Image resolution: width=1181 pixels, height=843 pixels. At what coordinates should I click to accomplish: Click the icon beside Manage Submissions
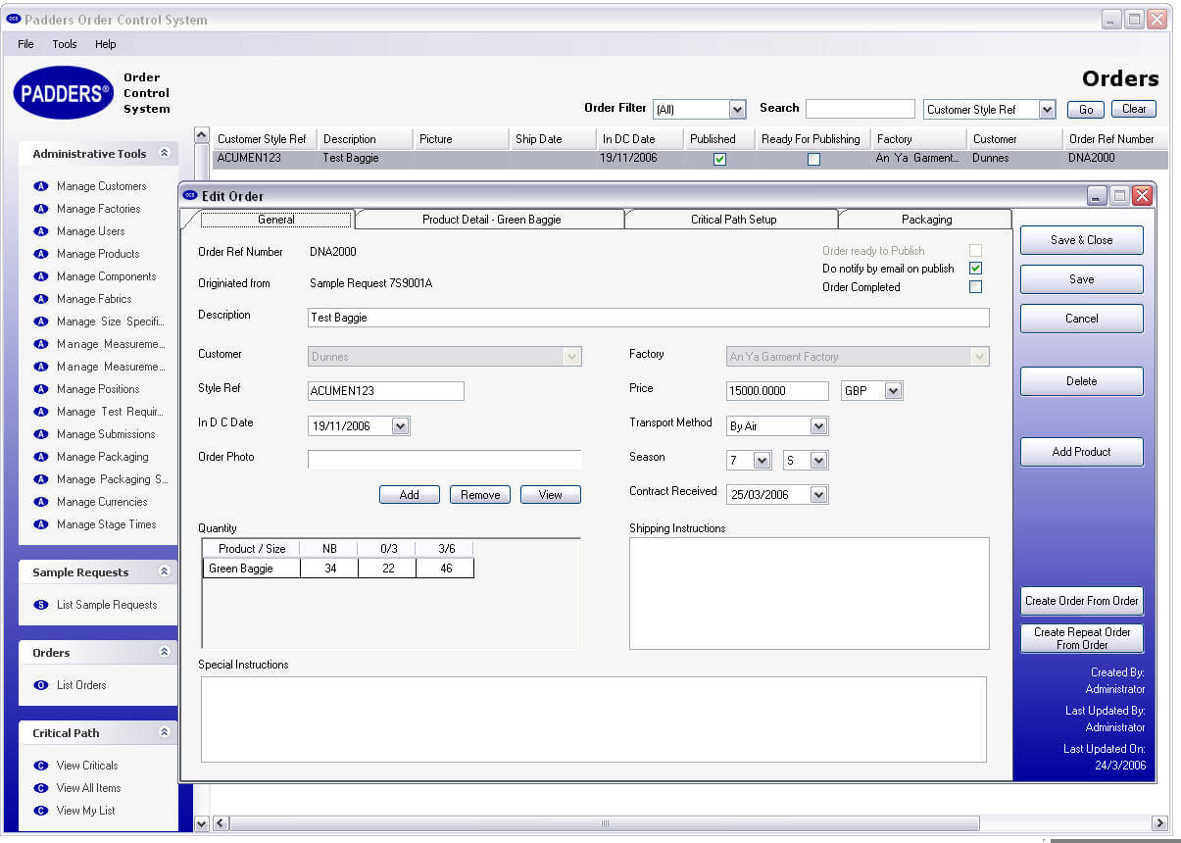(x=41, y=434)
